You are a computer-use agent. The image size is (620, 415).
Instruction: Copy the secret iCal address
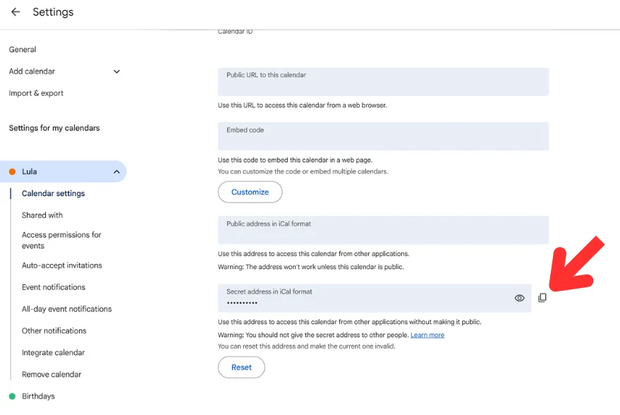tap(542, 298)
